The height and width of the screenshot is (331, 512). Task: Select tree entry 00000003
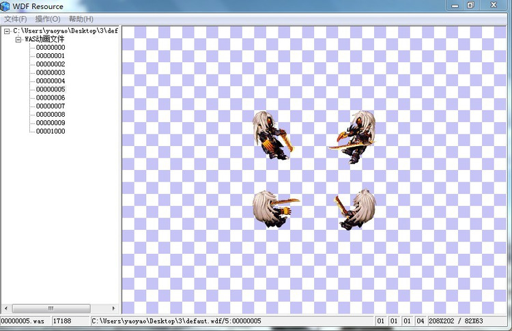click(51, 72)
